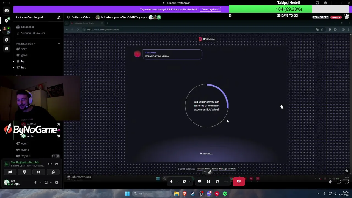This screenshot has width=352, height=198.
Task: Turn on camera in stream control bar
Action: 184,182
